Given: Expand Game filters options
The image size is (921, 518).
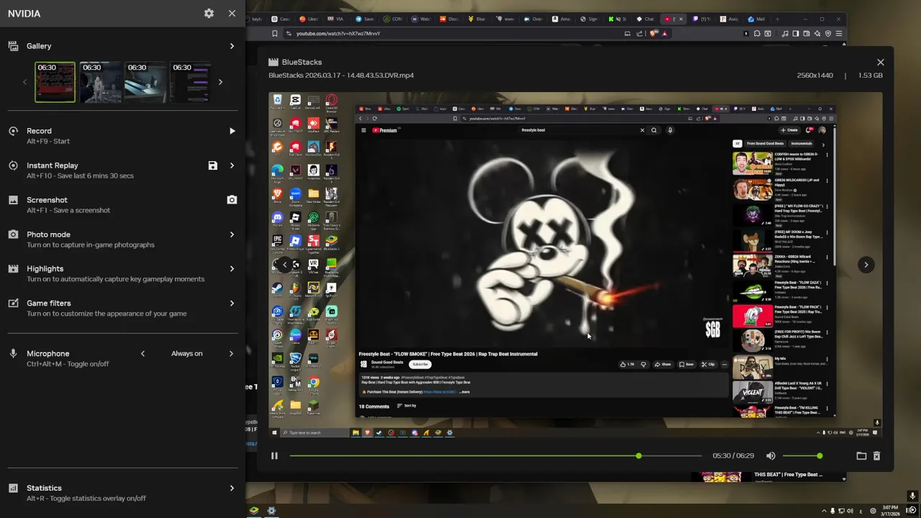Looking at the screenshot, I should tap(232, 303).
